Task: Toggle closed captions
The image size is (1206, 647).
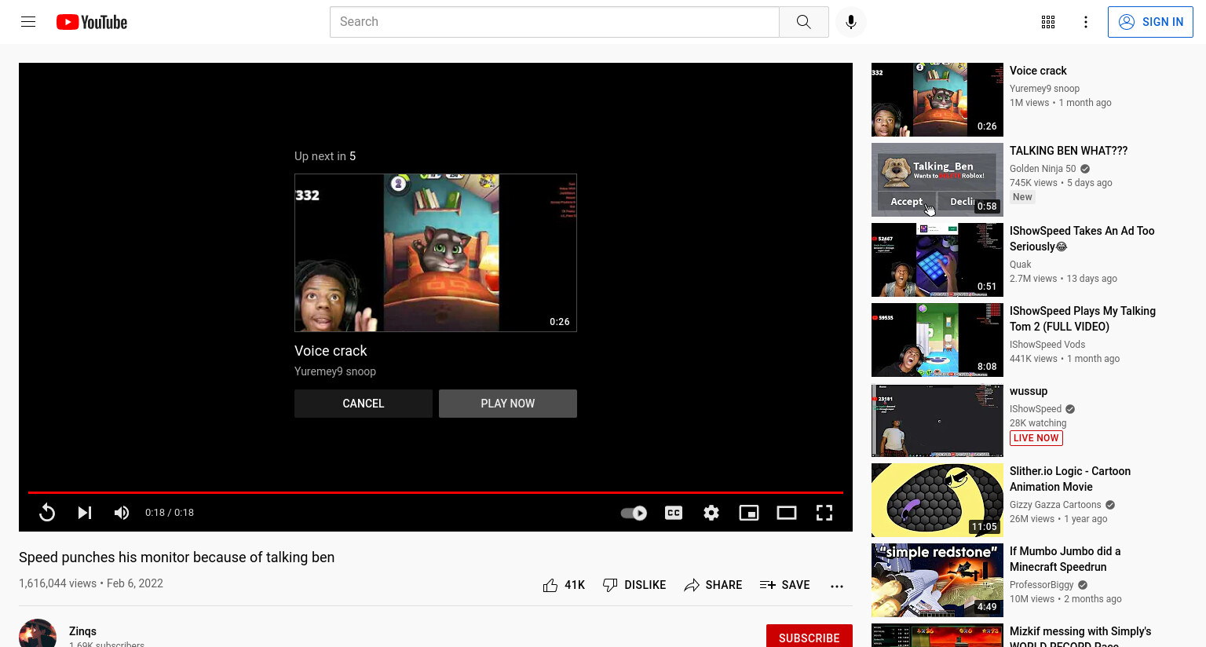Action: [674, 513]
